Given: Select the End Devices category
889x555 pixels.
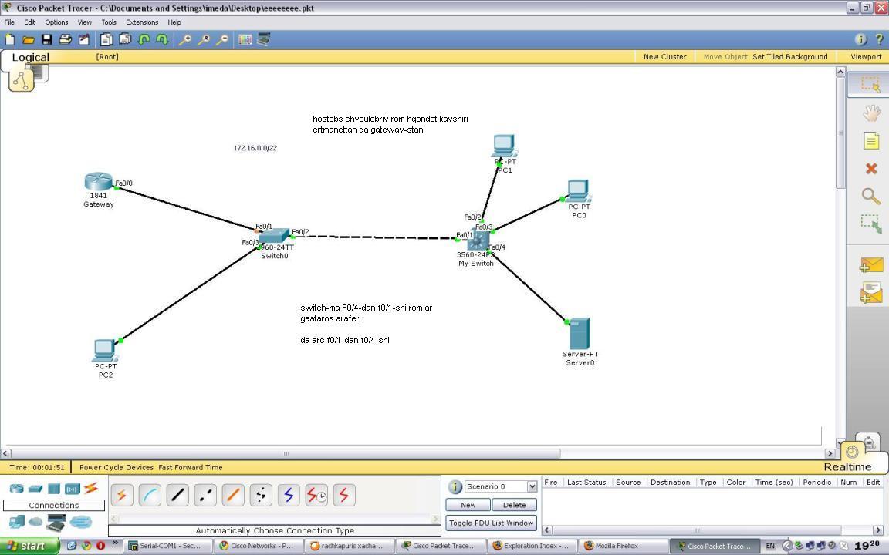Looking at the screenshot, I should tap(17, 522).
